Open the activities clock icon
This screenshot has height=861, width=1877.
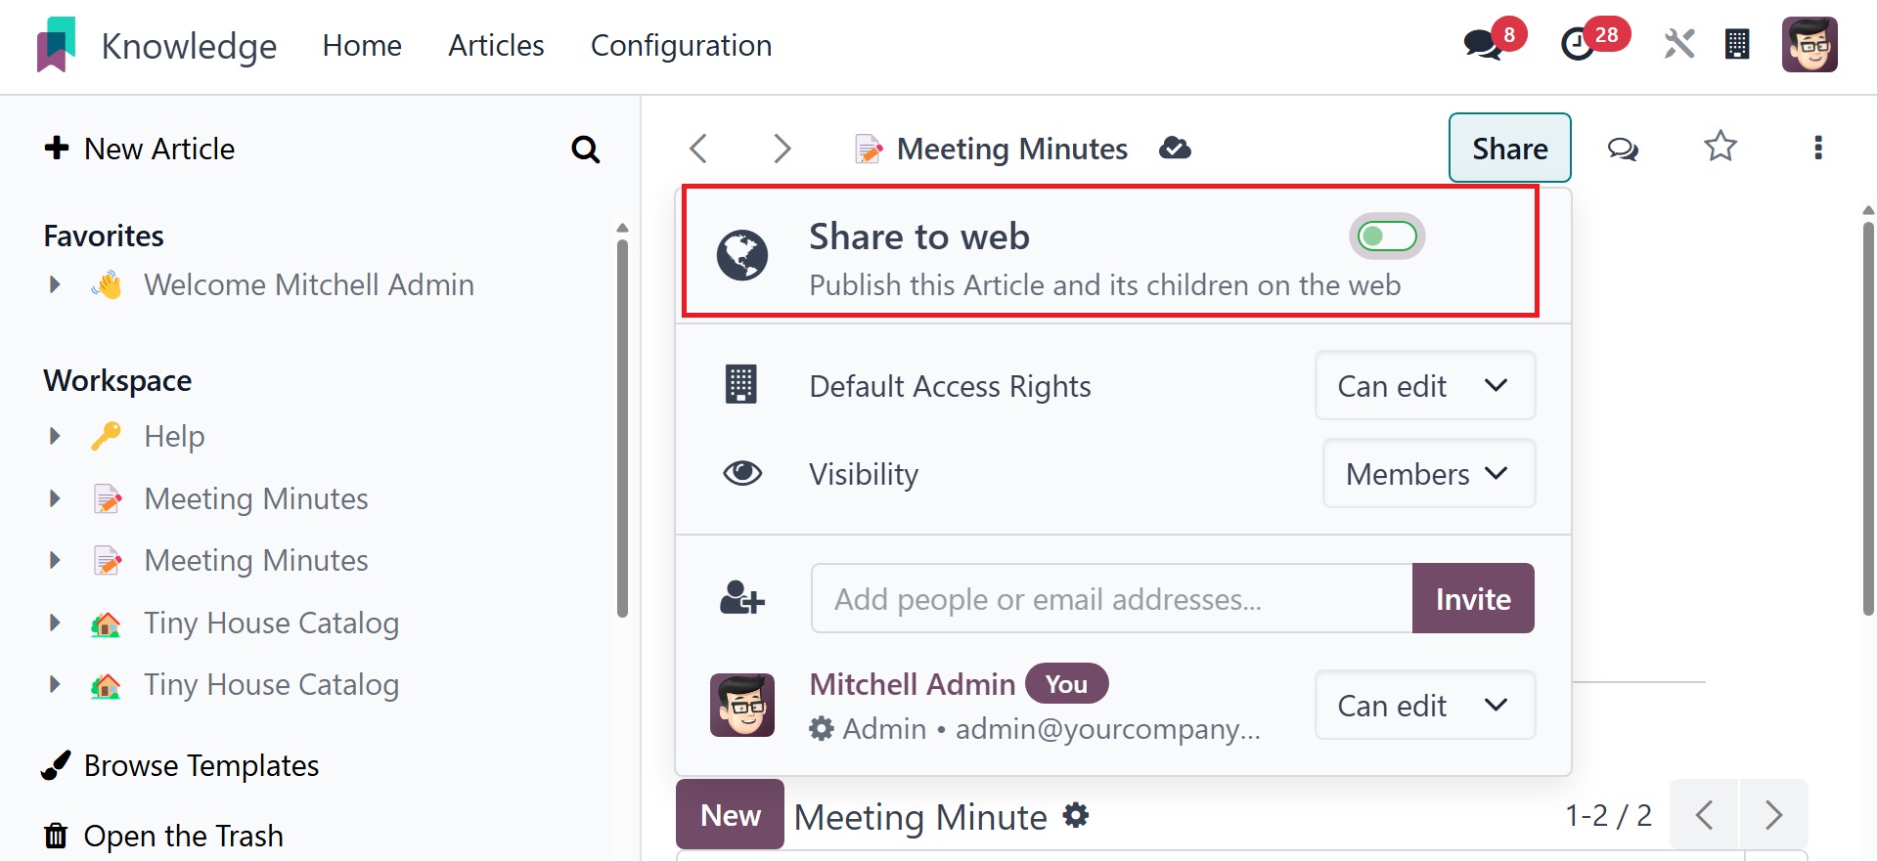(x=1578, y=45)
